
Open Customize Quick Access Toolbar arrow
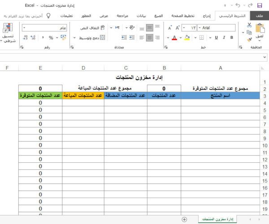(225, 5)
